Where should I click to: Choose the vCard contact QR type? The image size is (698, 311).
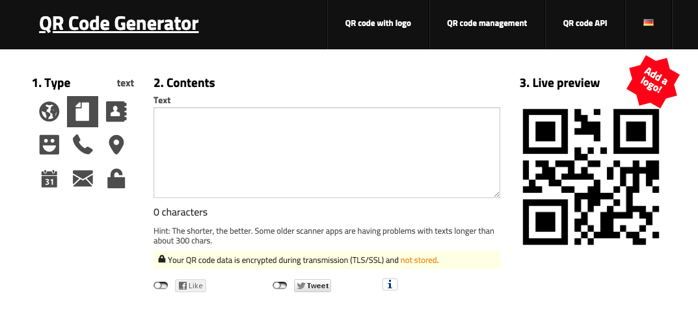coord(116,112)
